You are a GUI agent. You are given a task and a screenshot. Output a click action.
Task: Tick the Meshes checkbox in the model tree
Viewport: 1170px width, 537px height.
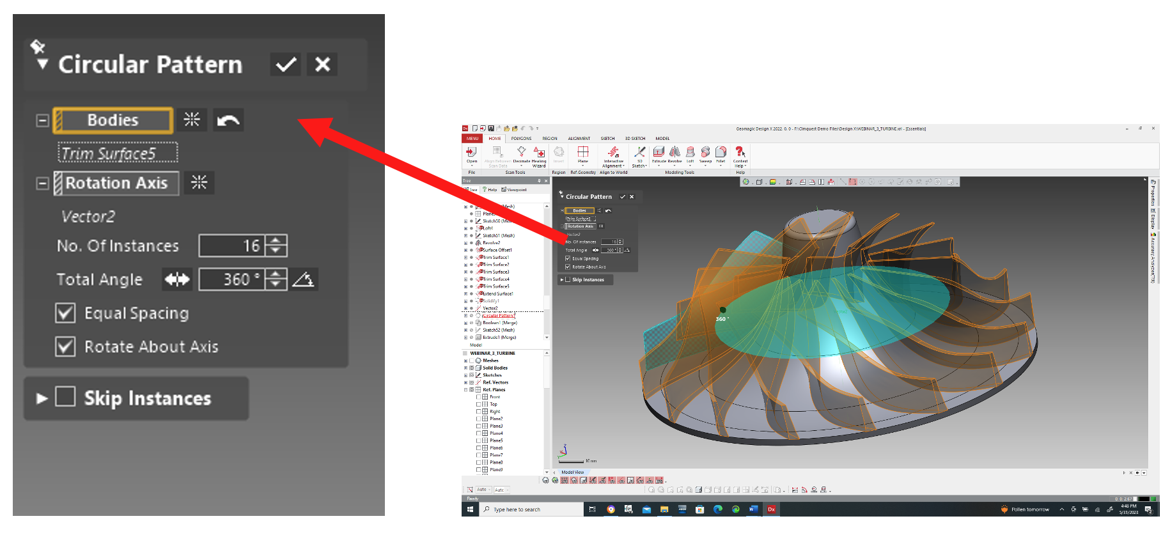tap(472, 361)
